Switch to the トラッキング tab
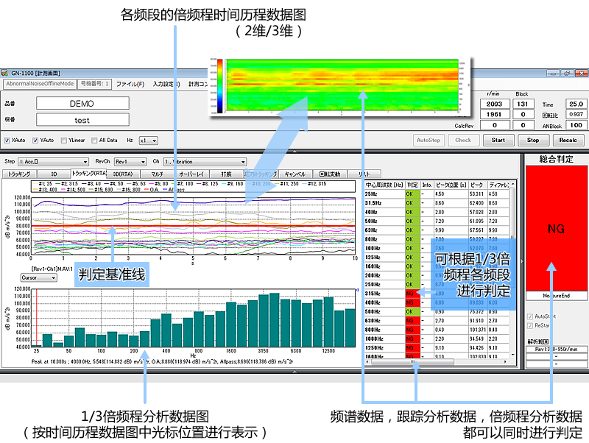 click(20, 174)
